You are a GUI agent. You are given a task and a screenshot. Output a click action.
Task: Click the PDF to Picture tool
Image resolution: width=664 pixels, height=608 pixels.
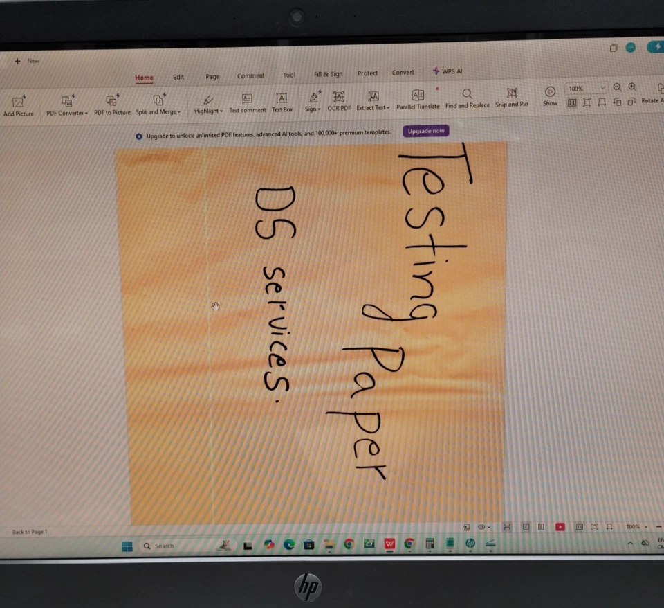click(112, 105)
